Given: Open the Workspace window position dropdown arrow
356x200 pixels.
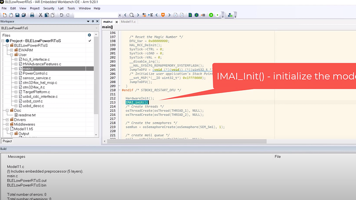Looking at the screenshot, I should click(x=88, y=21).
